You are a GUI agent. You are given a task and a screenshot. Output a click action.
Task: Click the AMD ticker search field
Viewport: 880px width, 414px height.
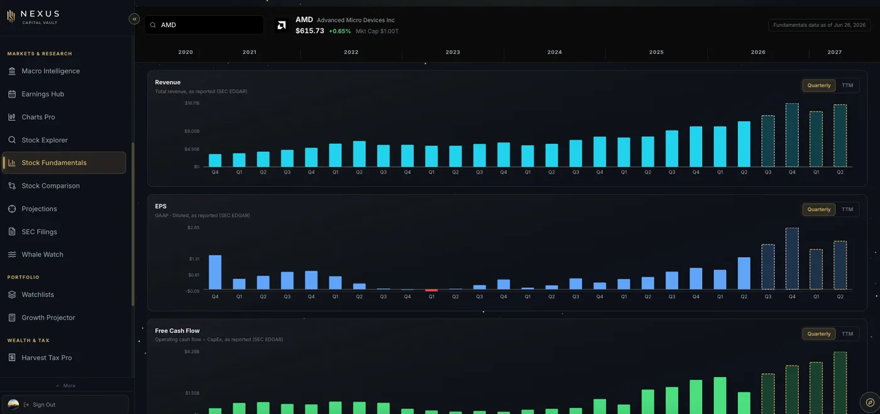[204, 25]
